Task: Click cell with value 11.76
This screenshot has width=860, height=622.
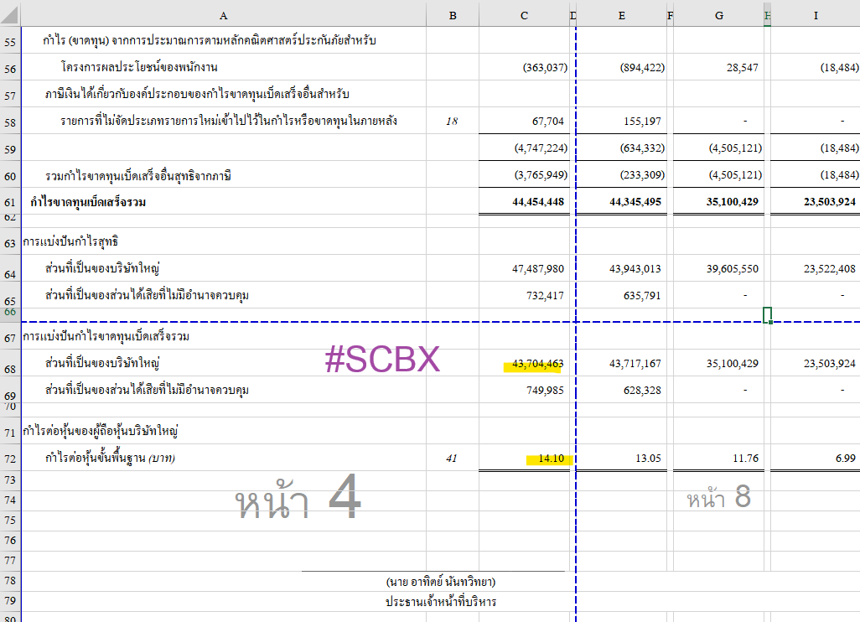Action: [745, 458]
